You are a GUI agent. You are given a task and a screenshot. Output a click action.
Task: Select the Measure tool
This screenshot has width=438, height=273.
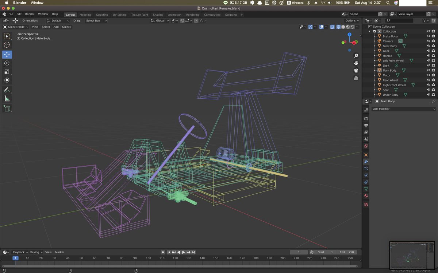pyautogui.click(x=7, y=99)
